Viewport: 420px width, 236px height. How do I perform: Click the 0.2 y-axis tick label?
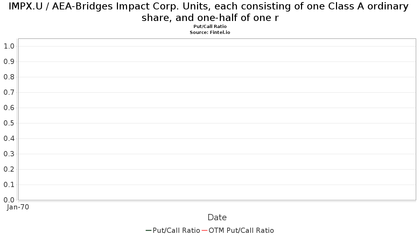coord(9,169)
